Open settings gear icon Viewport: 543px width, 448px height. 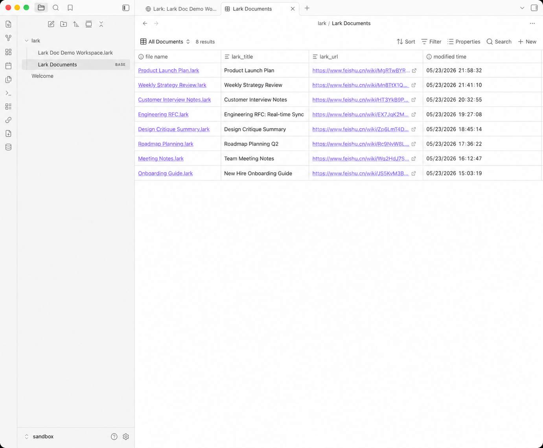pyautogui.click(x=126, y=437)
